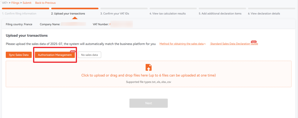Click the Sync Sales Data button
This screenshot has width=298, height=118.
19,55
